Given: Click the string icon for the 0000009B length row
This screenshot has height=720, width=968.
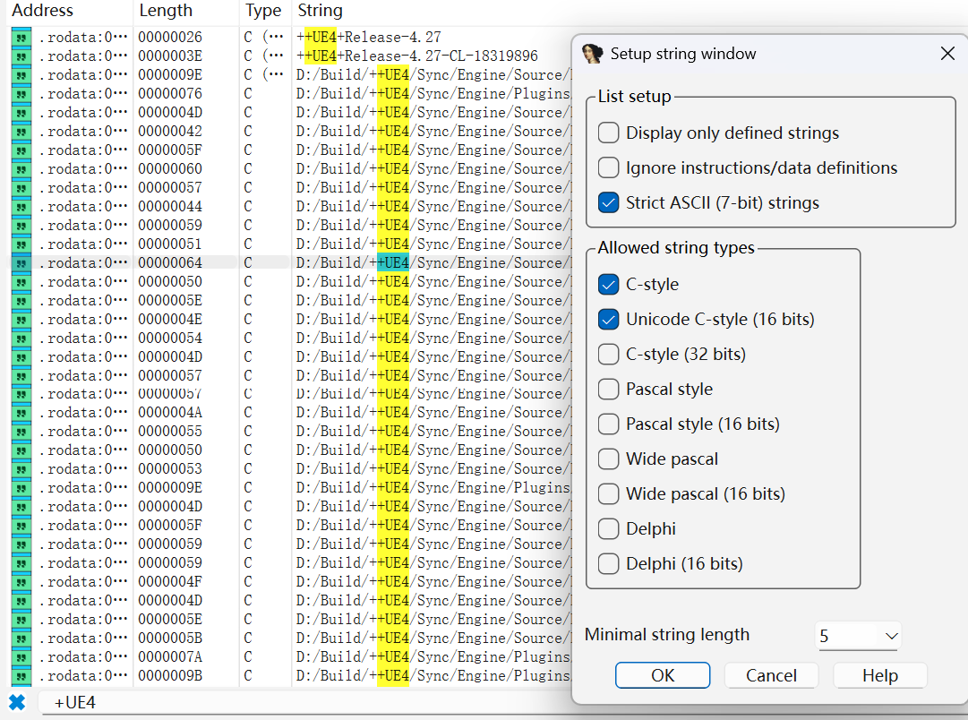Looking at the screenshot, I should tap(21, 675).
